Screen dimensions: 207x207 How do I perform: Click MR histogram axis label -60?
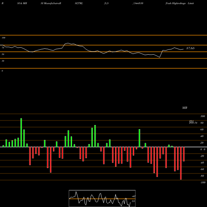point(202,169)
